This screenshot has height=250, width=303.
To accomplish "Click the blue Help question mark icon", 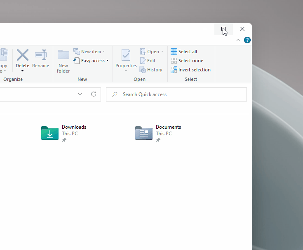I will pyautogui.click(x=247, y=40).
